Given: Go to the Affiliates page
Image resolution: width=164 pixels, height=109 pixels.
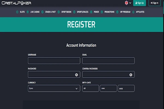Looking at the screenshot, I should coord(140,12).
